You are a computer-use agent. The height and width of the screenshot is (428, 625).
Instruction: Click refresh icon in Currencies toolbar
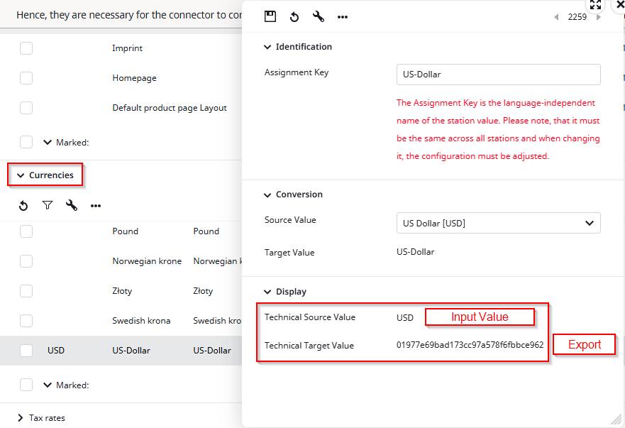point(23,206)
